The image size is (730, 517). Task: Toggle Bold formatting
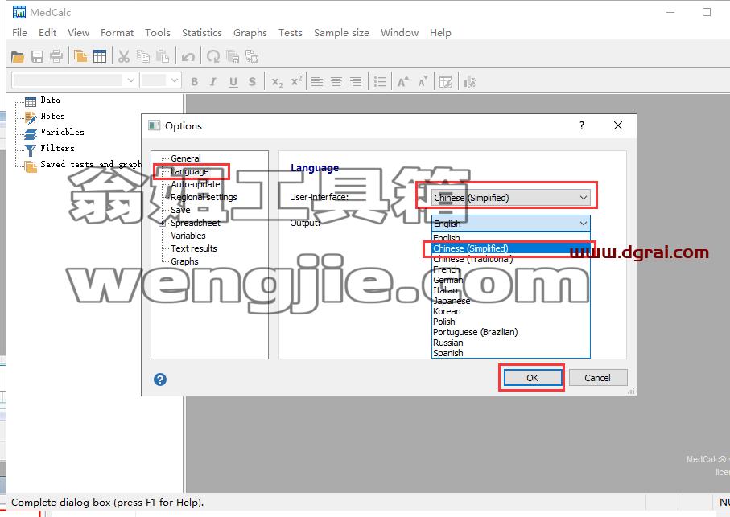(x=194, y=82)
